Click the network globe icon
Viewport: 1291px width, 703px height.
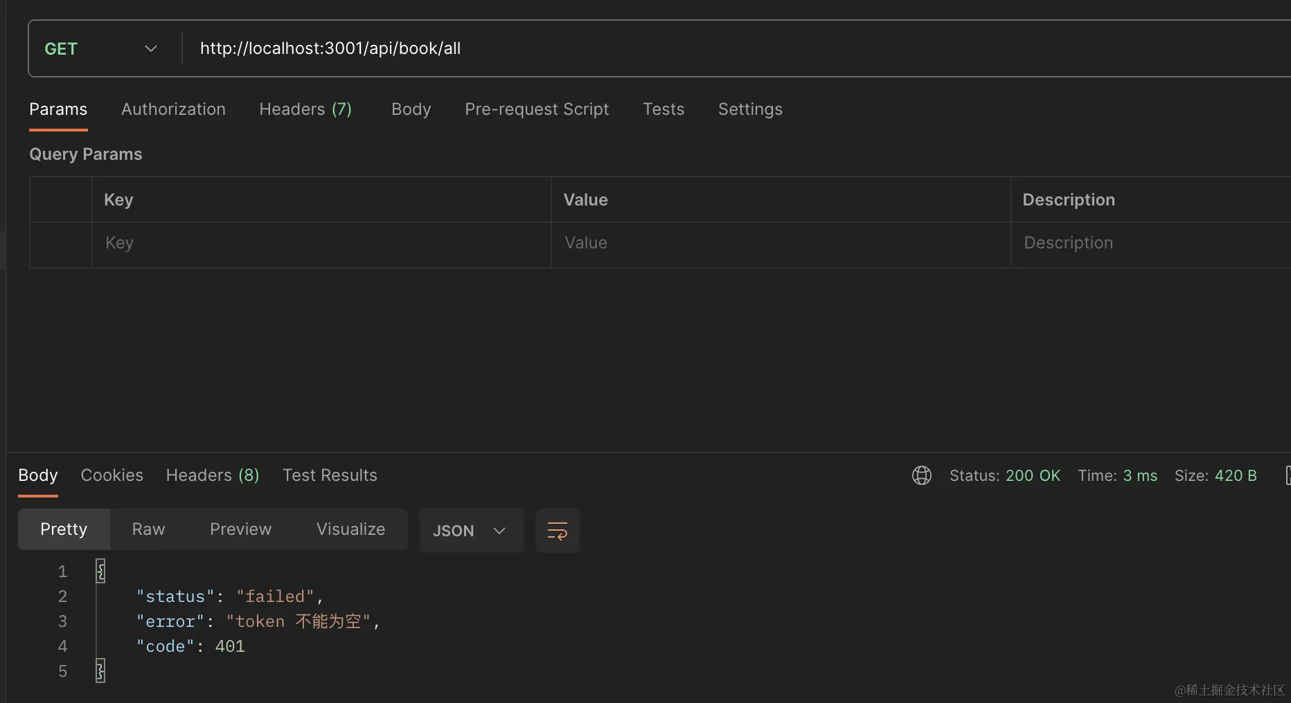point(921,475)
